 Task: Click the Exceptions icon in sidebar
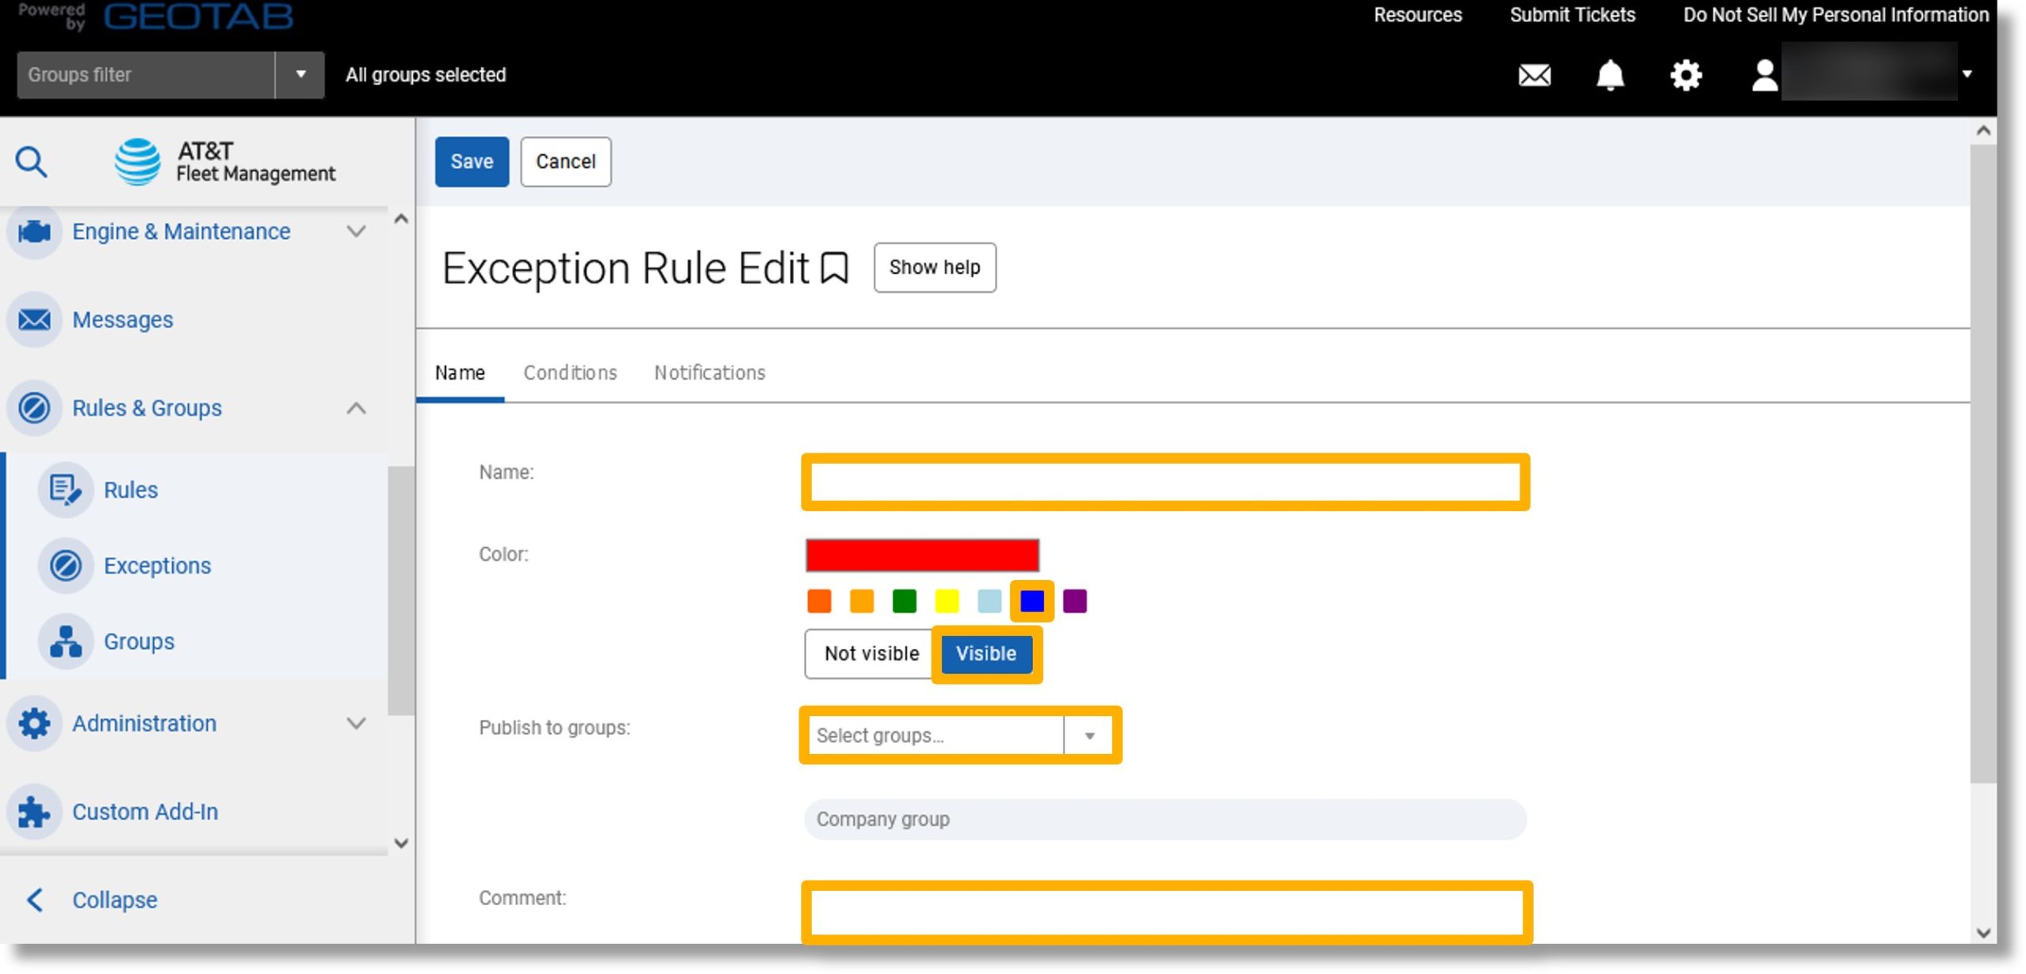65,564
